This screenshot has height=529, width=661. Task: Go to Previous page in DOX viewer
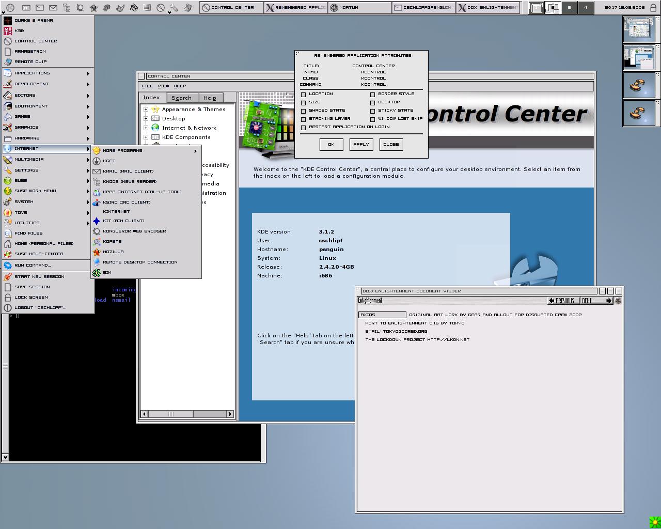[562, 301]
